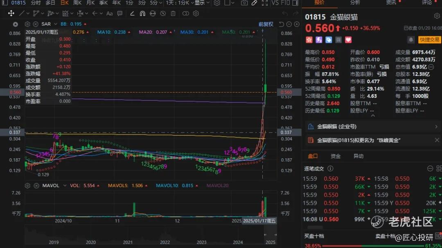Collapse the indicator legend with up arrow
442x248 pixels.
point(16,24)
